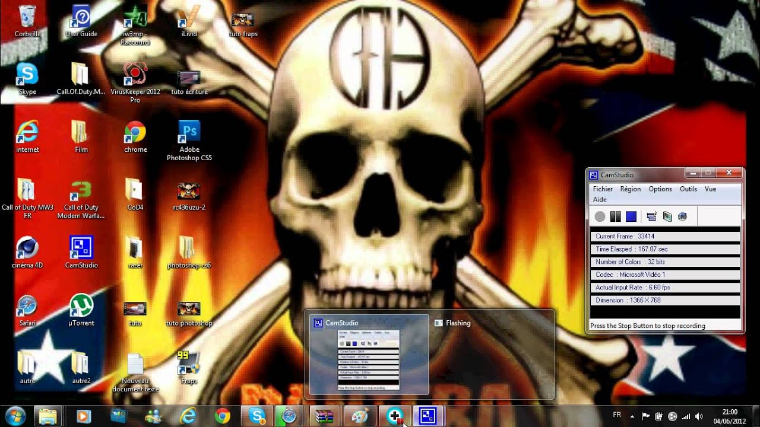The width and height of the screenshot is (760, 427).
Task: Open the razer desktop folder
Action: pyautogui.click(x=135, y=253)
